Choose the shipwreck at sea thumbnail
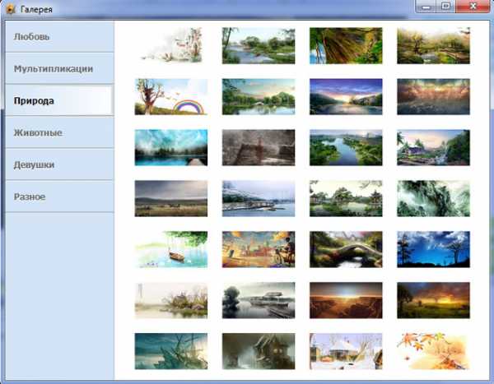 pyautogui.click(x=171, y=351)
